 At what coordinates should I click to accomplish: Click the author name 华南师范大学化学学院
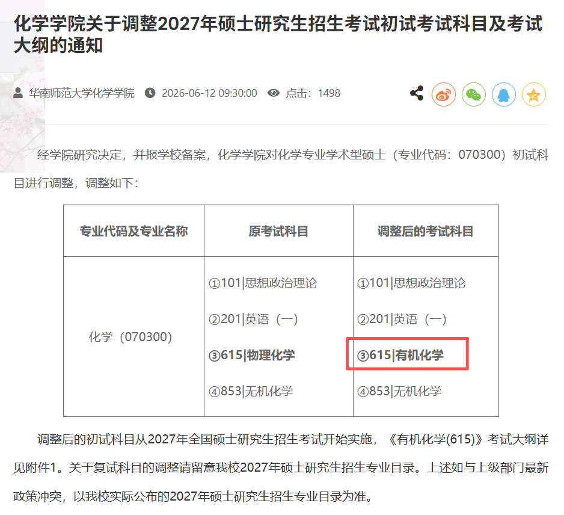point(82,93)
